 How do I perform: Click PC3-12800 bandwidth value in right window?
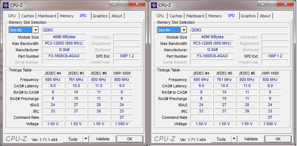[x=212, y=43]
